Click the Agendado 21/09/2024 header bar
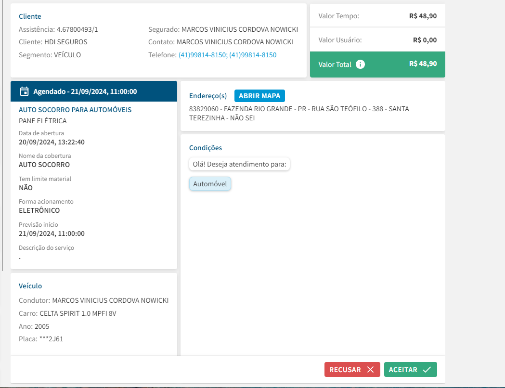This screenshot has width=505, height=388. pyautogui.click(x=94, y=91)
